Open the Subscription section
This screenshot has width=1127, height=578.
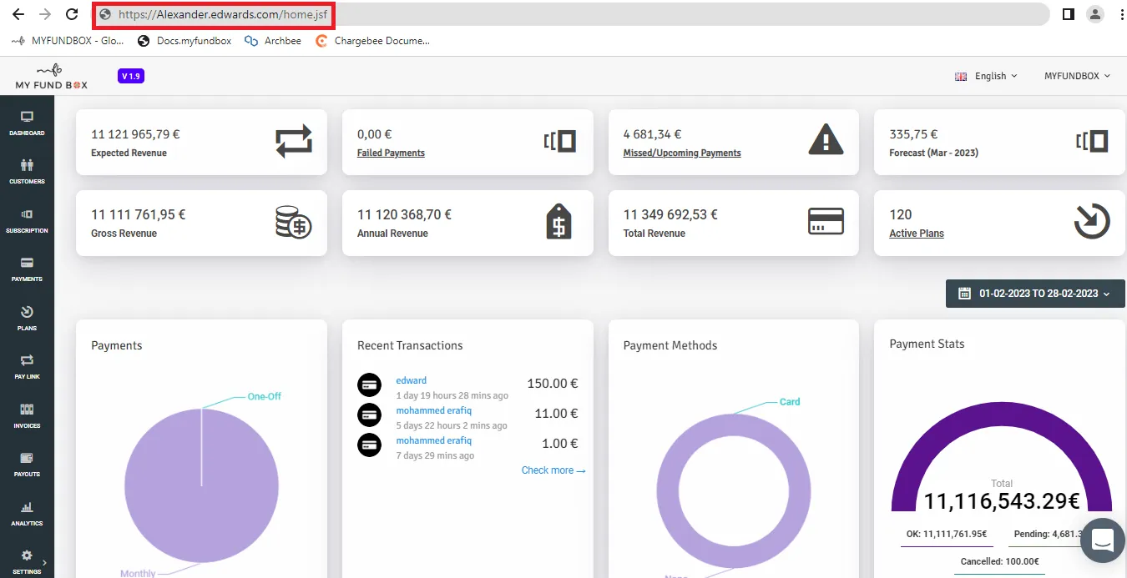(x=27, y=221)
